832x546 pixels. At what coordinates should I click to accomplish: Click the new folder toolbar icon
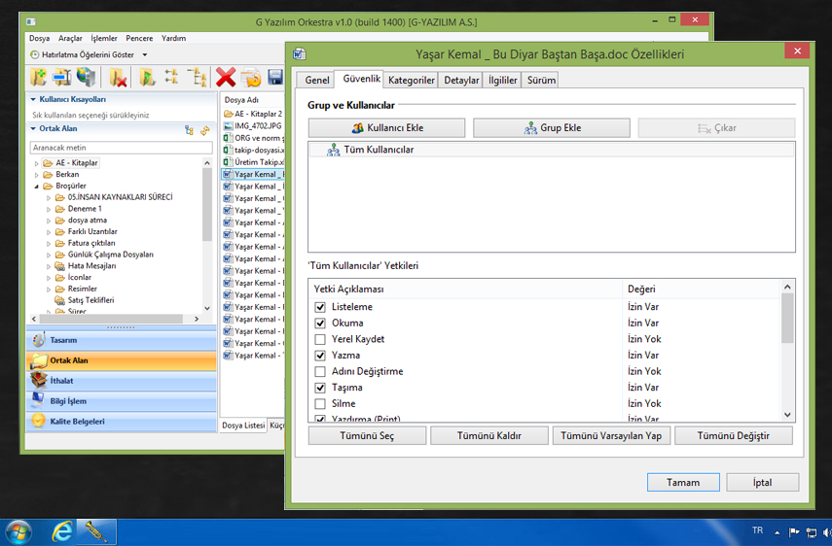39,78
